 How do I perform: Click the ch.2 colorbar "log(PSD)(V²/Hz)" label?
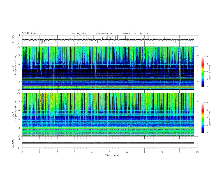(210, 119)
